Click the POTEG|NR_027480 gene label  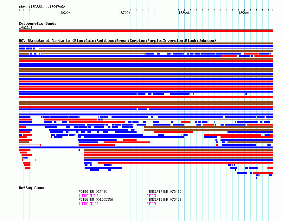pos(93,192)
